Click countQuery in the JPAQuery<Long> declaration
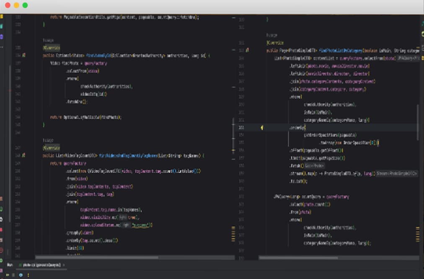Screen dimensions: 424x279 tap(311, 197)
